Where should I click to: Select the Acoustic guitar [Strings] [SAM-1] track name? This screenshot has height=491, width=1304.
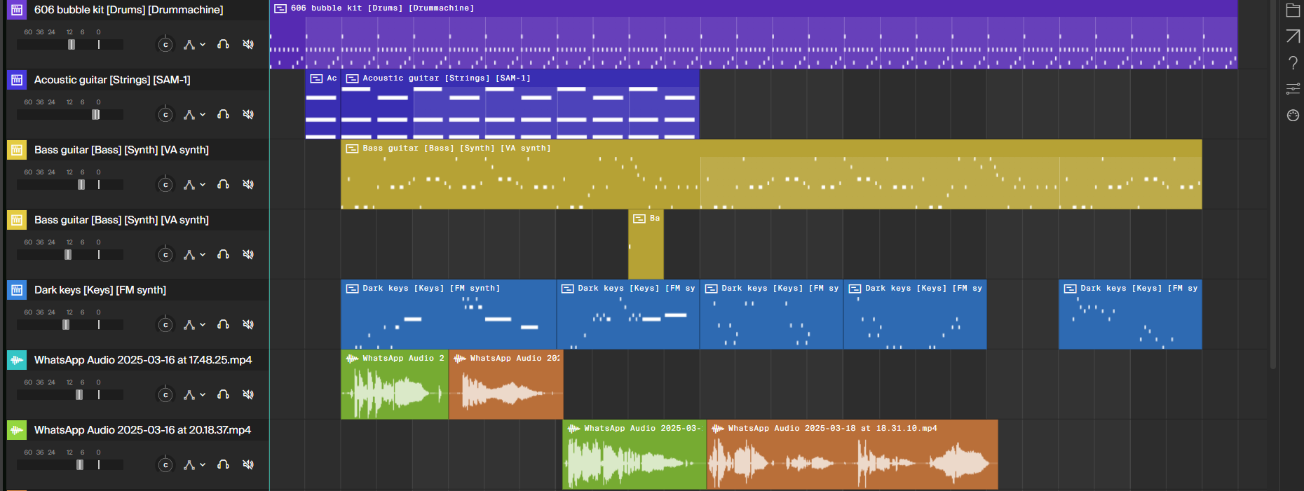(112, 80)
